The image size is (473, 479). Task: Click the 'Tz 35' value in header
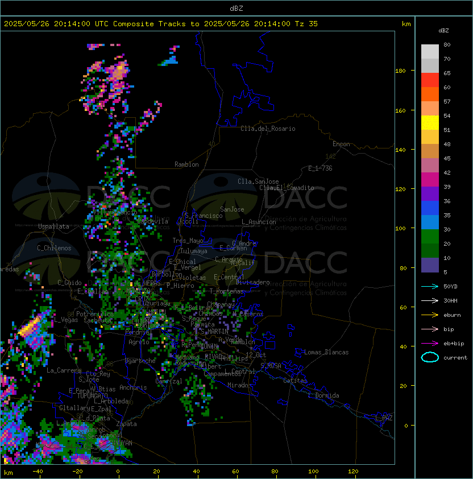(306, 24)
